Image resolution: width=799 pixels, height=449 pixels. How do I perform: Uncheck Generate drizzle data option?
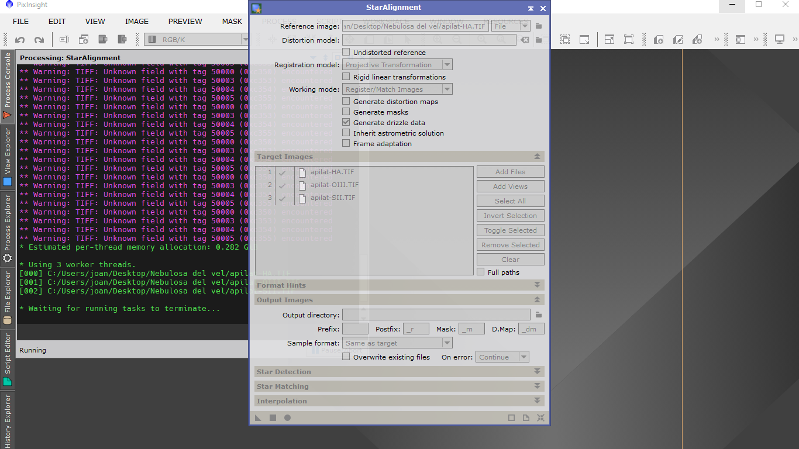coord(346,123)
